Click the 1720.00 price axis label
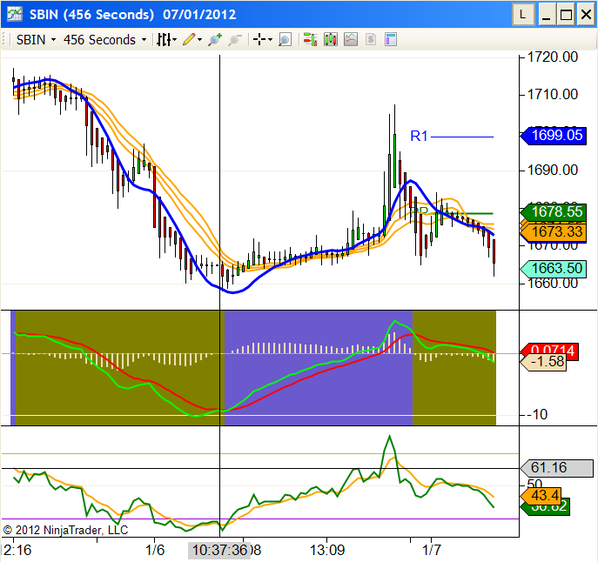 (552, 57)
